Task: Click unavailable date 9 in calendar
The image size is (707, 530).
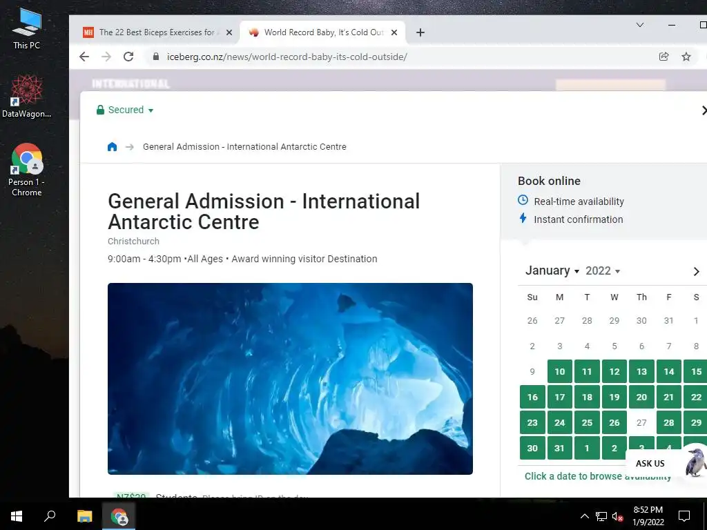Action: coord(532,371)
